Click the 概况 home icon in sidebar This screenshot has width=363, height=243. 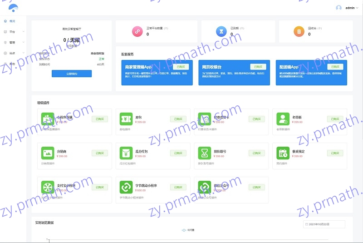(x=5, y=21)
